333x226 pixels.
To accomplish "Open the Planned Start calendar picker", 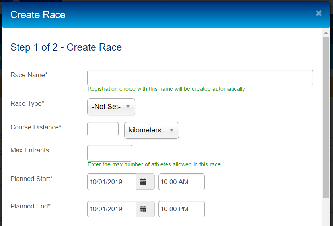I will (x=143, y=182).
